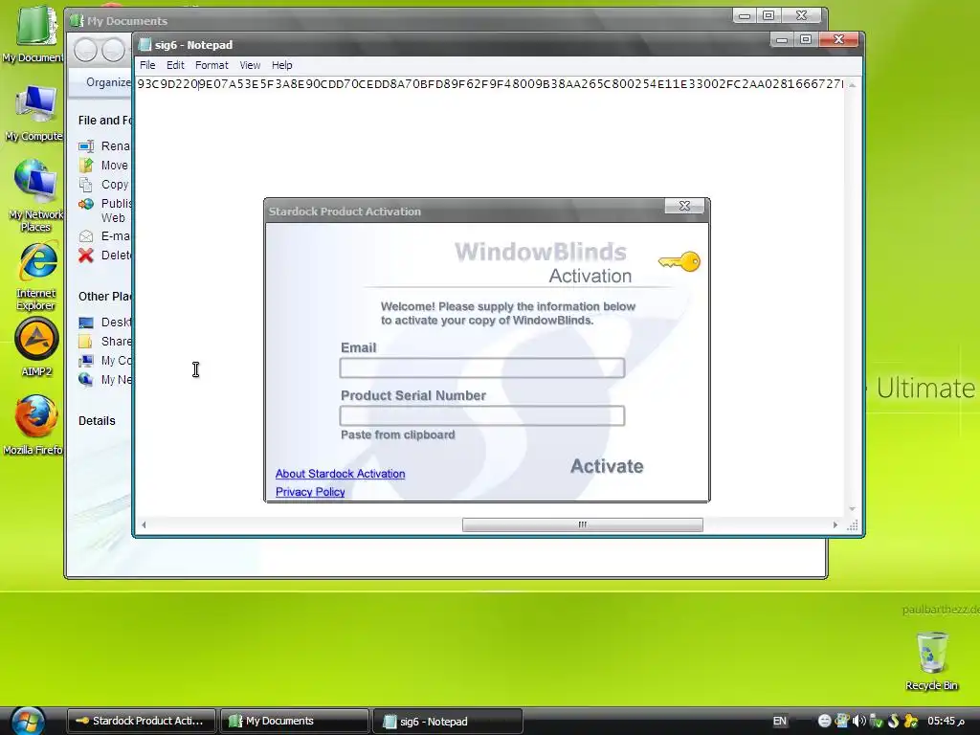
Task: Click the Rename file task icon
Action: (86, 146)
